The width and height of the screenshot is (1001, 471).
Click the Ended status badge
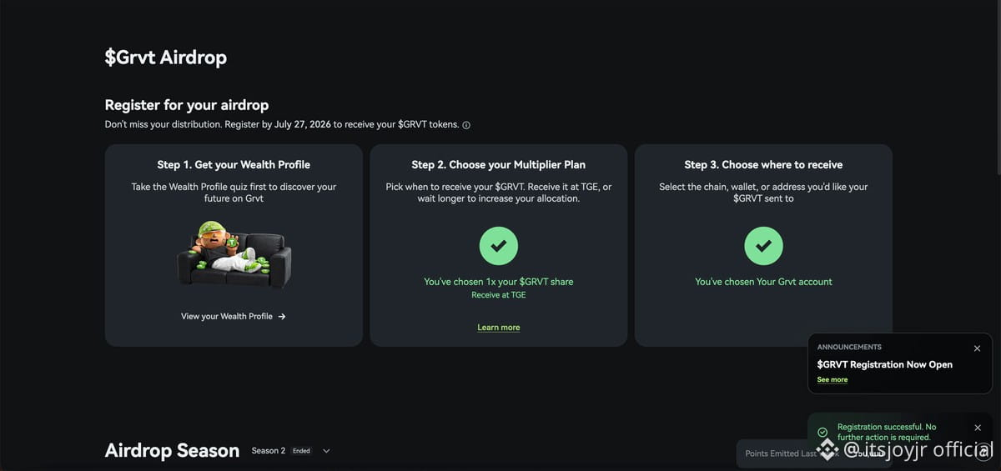(x=301, y=451)
